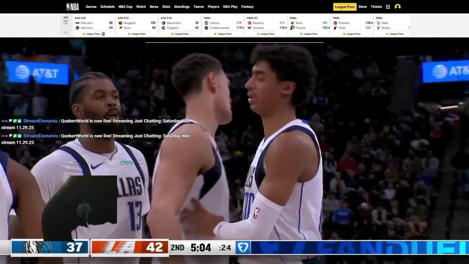Click the yellow League Pass button

tap(345, 7)
